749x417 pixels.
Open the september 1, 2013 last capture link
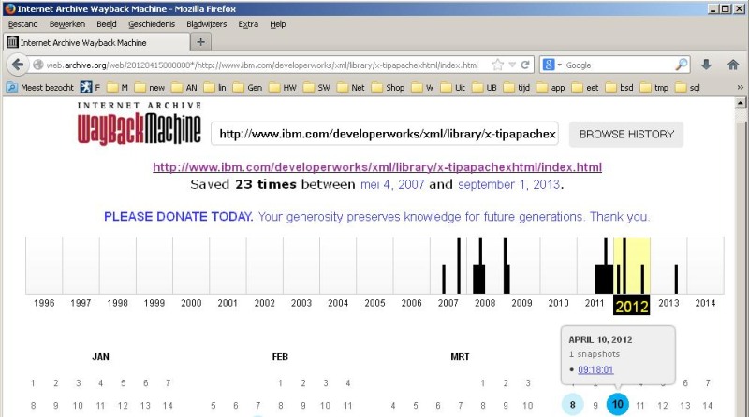coord(508,184)
